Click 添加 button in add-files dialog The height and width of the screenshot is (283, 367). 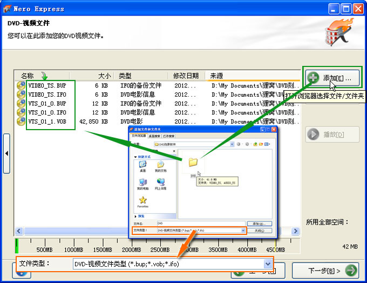tap(260, 224)
